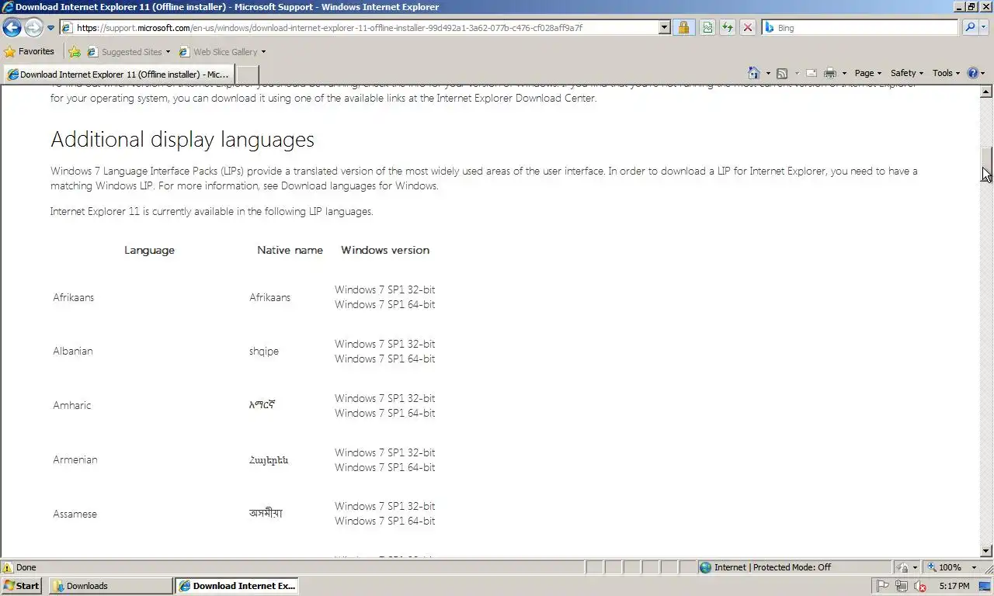Click the address bar URL field
994x596 pixels.
[x=359, y=28]
